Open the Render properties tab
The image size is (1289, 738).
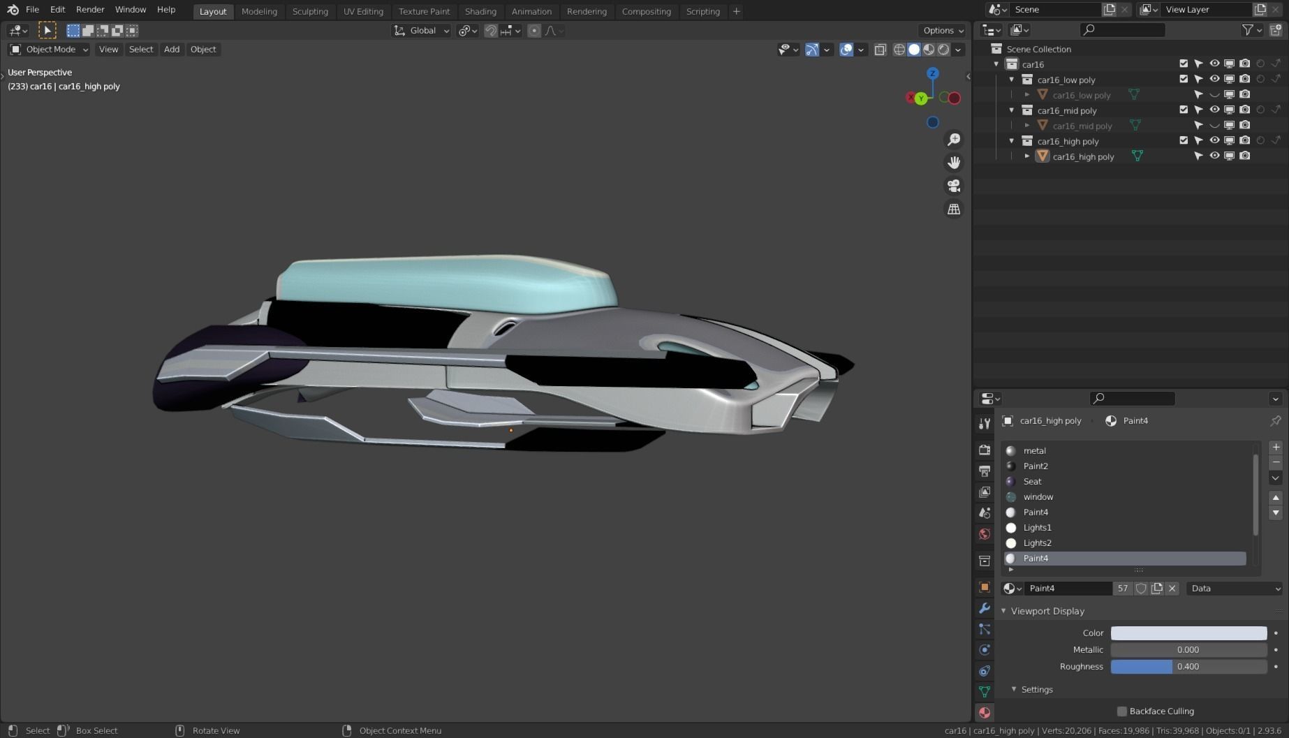tap(985, 450)
